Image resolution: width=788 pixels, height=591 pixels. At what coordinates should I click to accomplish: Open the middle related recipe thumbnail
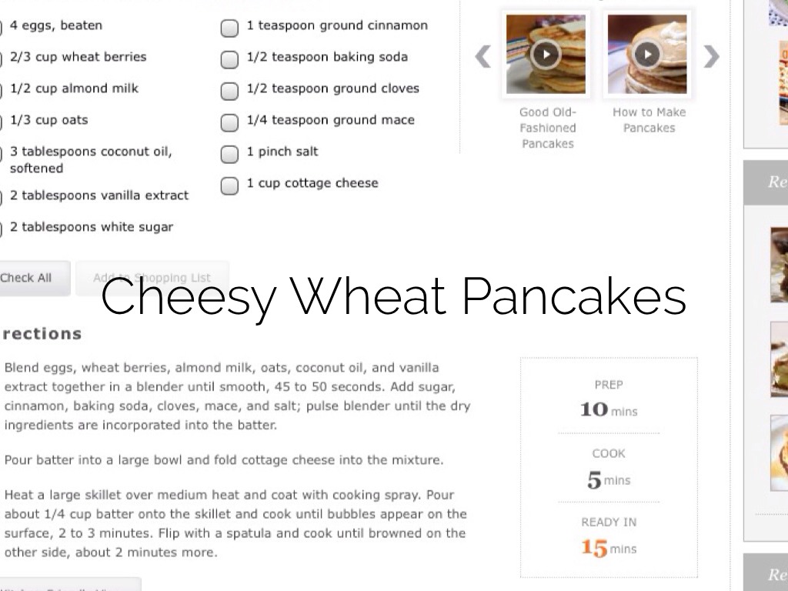point(779,359)
